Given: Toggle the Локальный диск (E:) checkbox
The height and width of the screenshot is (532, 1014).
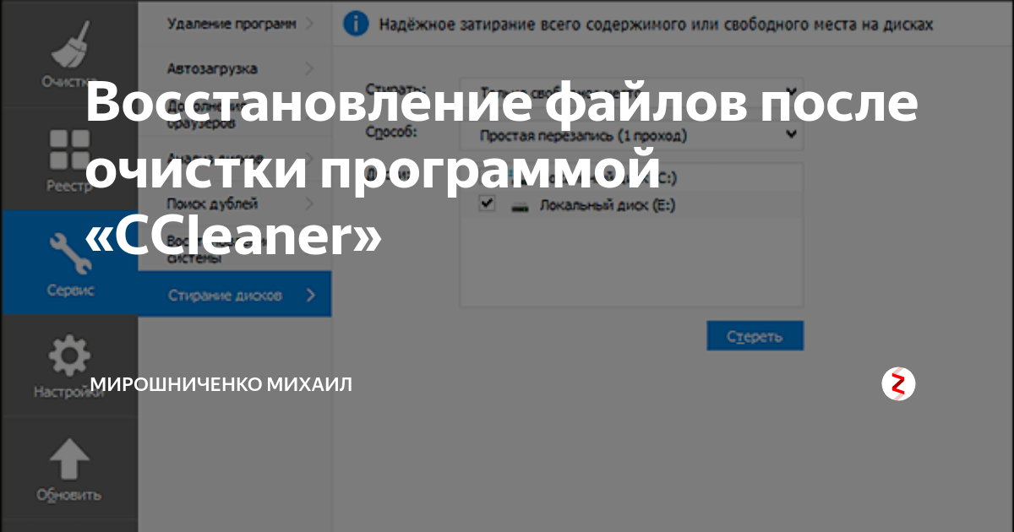Looking at the screenshot, I should [487, 204].
